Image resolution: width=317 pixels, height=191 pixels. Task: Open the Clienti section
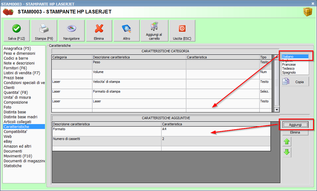pos(24,87)
